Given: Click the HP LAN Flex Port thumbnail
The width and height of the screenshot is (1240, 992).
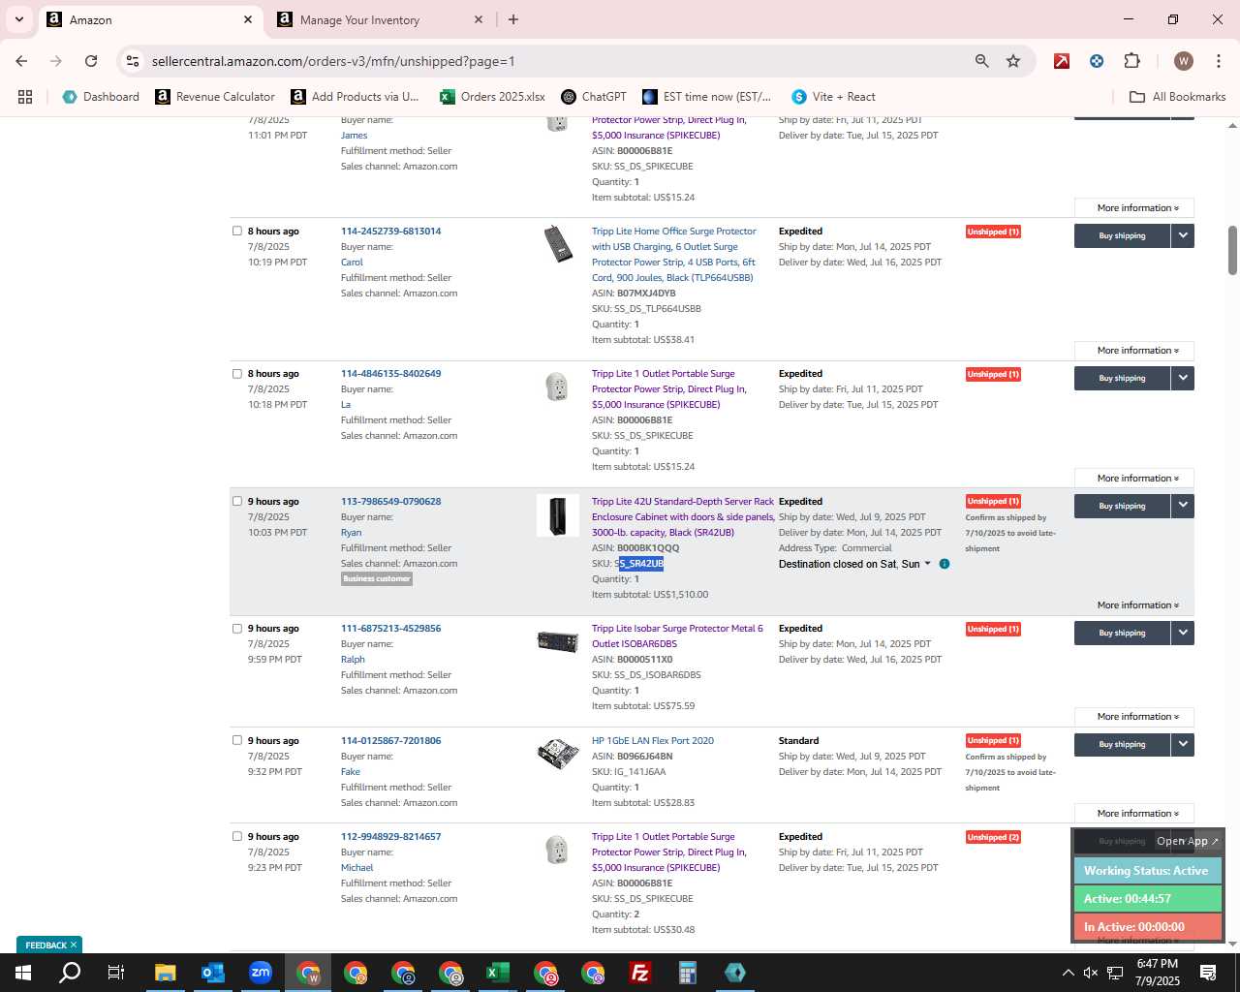Looking at the screenshot, I should click(x=558, y=754).
